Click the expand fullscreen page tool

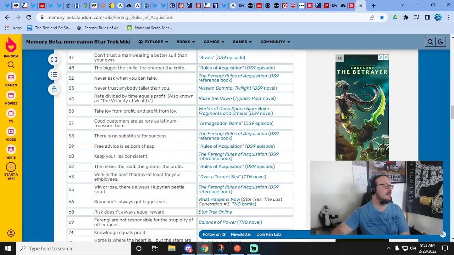click(54, 59)
